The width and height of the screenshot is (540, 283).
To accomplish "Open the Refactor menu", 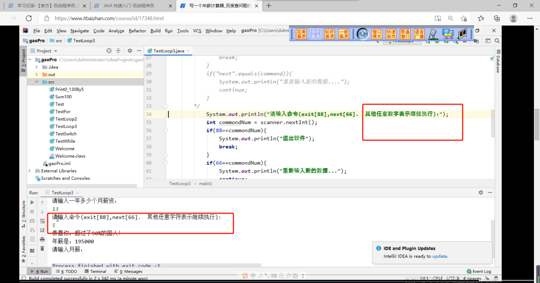I will click(137, 31).
